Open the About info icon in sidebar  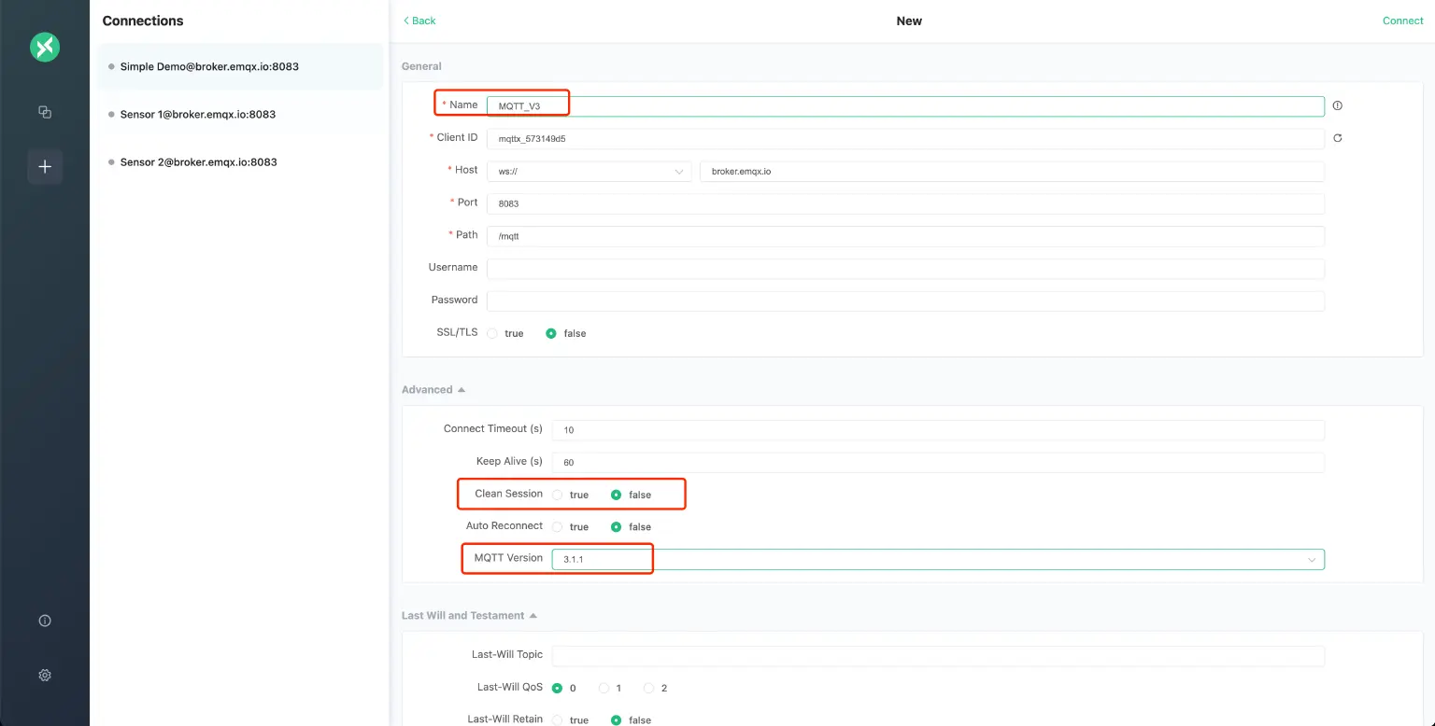point(45,621)
